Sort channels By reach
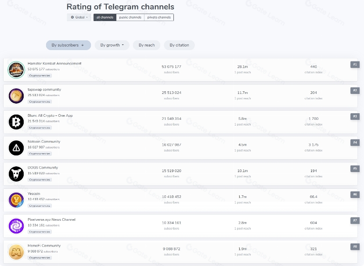Viewport: 364px width, 266px height. point(147,45)
